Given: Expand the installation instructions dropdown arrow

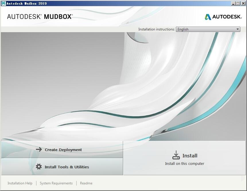Looking at the screenshot, I should click(x=238, y=29).
